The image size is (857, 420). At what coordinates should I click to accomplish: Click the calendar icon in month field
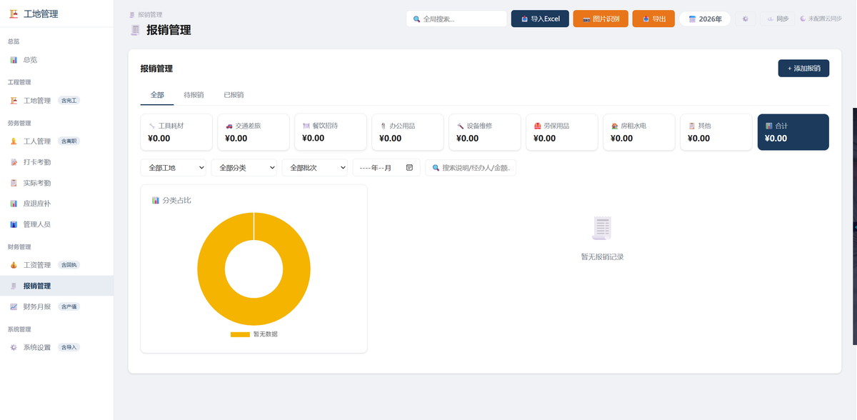409,168
